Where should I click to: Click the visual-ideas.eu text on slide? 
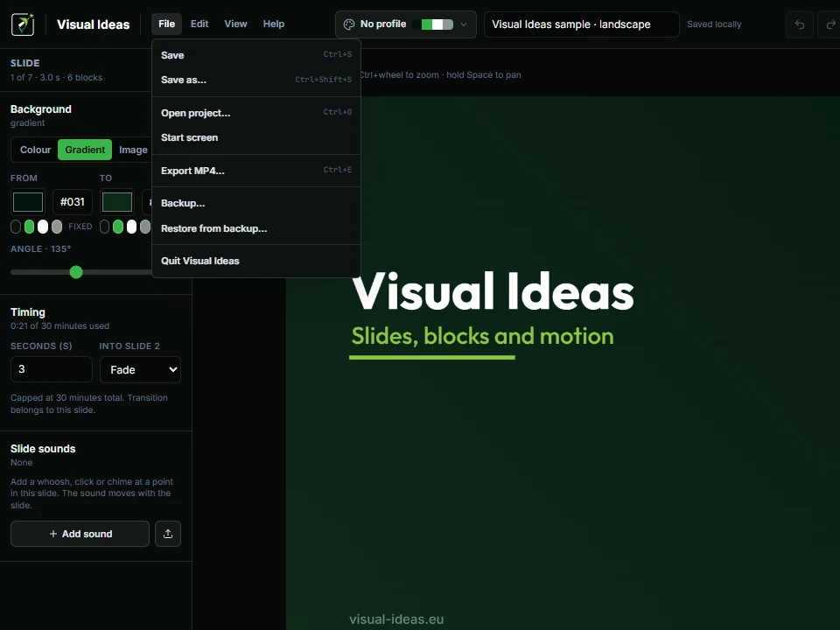pos(396,619)
